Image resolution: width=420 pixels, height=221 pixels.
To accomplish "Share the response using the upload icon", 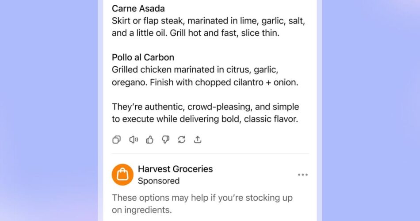I will [198, 140].
